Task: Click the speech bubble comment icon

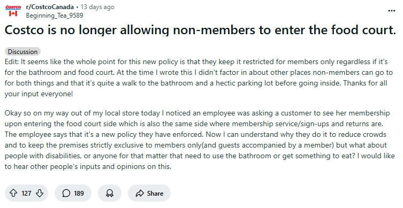Action: 66,193
